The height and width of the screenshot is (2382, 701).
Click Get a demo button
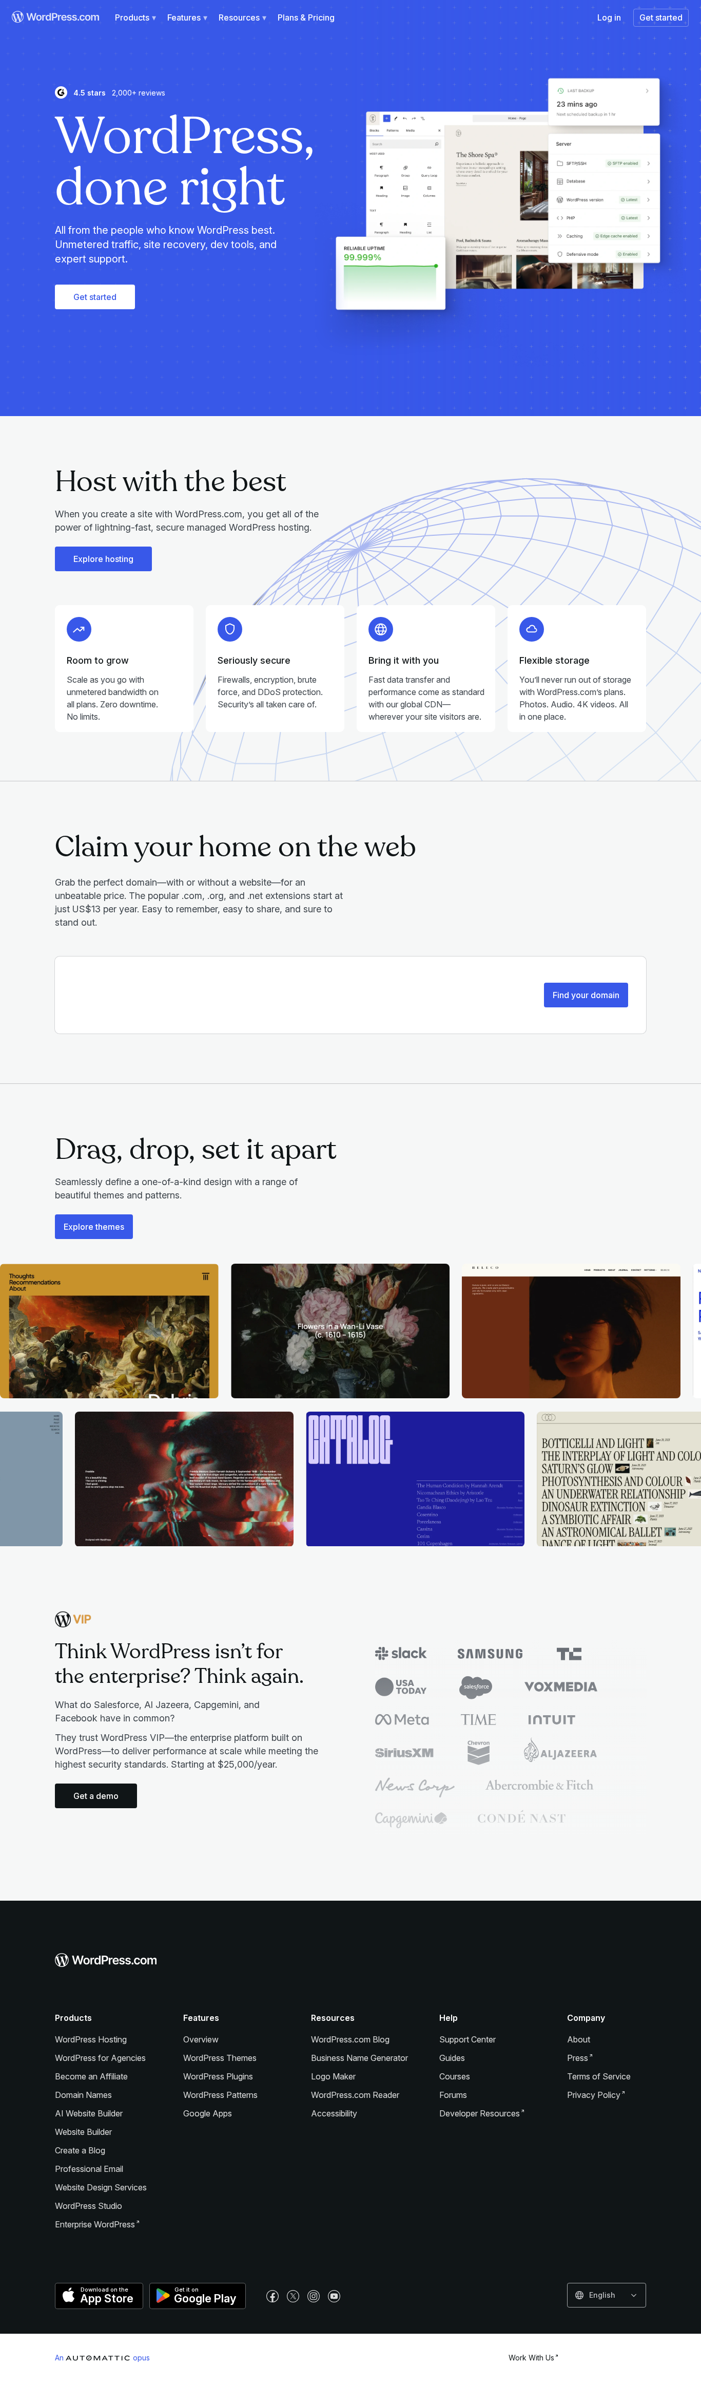tap(96, 1796)
